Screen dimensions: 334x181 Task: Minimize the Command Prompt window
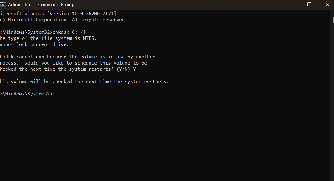pyautogui.click(x=291, y=4)
